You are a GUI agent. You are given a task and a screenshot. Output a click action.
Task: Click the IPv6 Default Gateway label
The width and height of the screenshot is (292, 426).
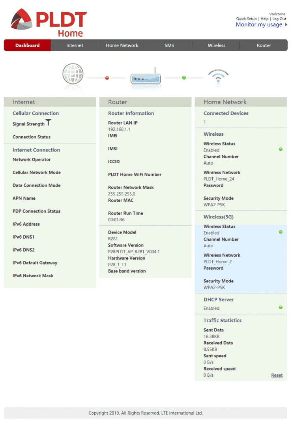pyautogui.click(x=35, y=263)
